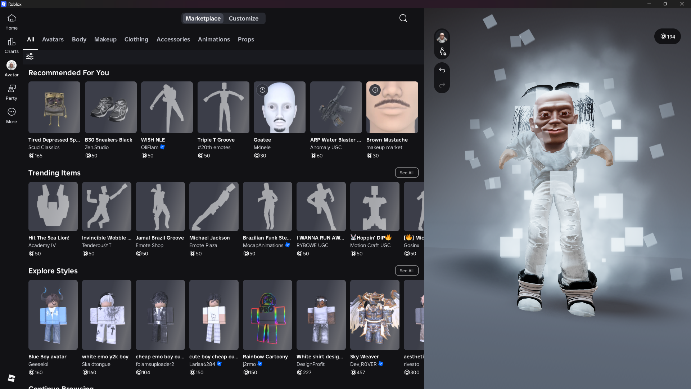
Task: Switch to the Customize toggle
Action: point(244,18)
